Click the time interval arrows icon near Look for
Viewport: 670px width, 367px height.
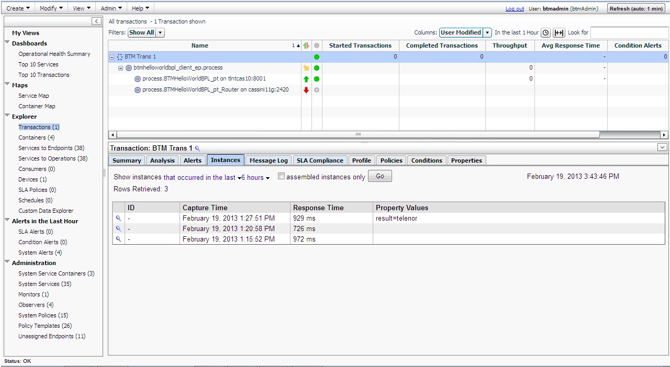point(559,32)
